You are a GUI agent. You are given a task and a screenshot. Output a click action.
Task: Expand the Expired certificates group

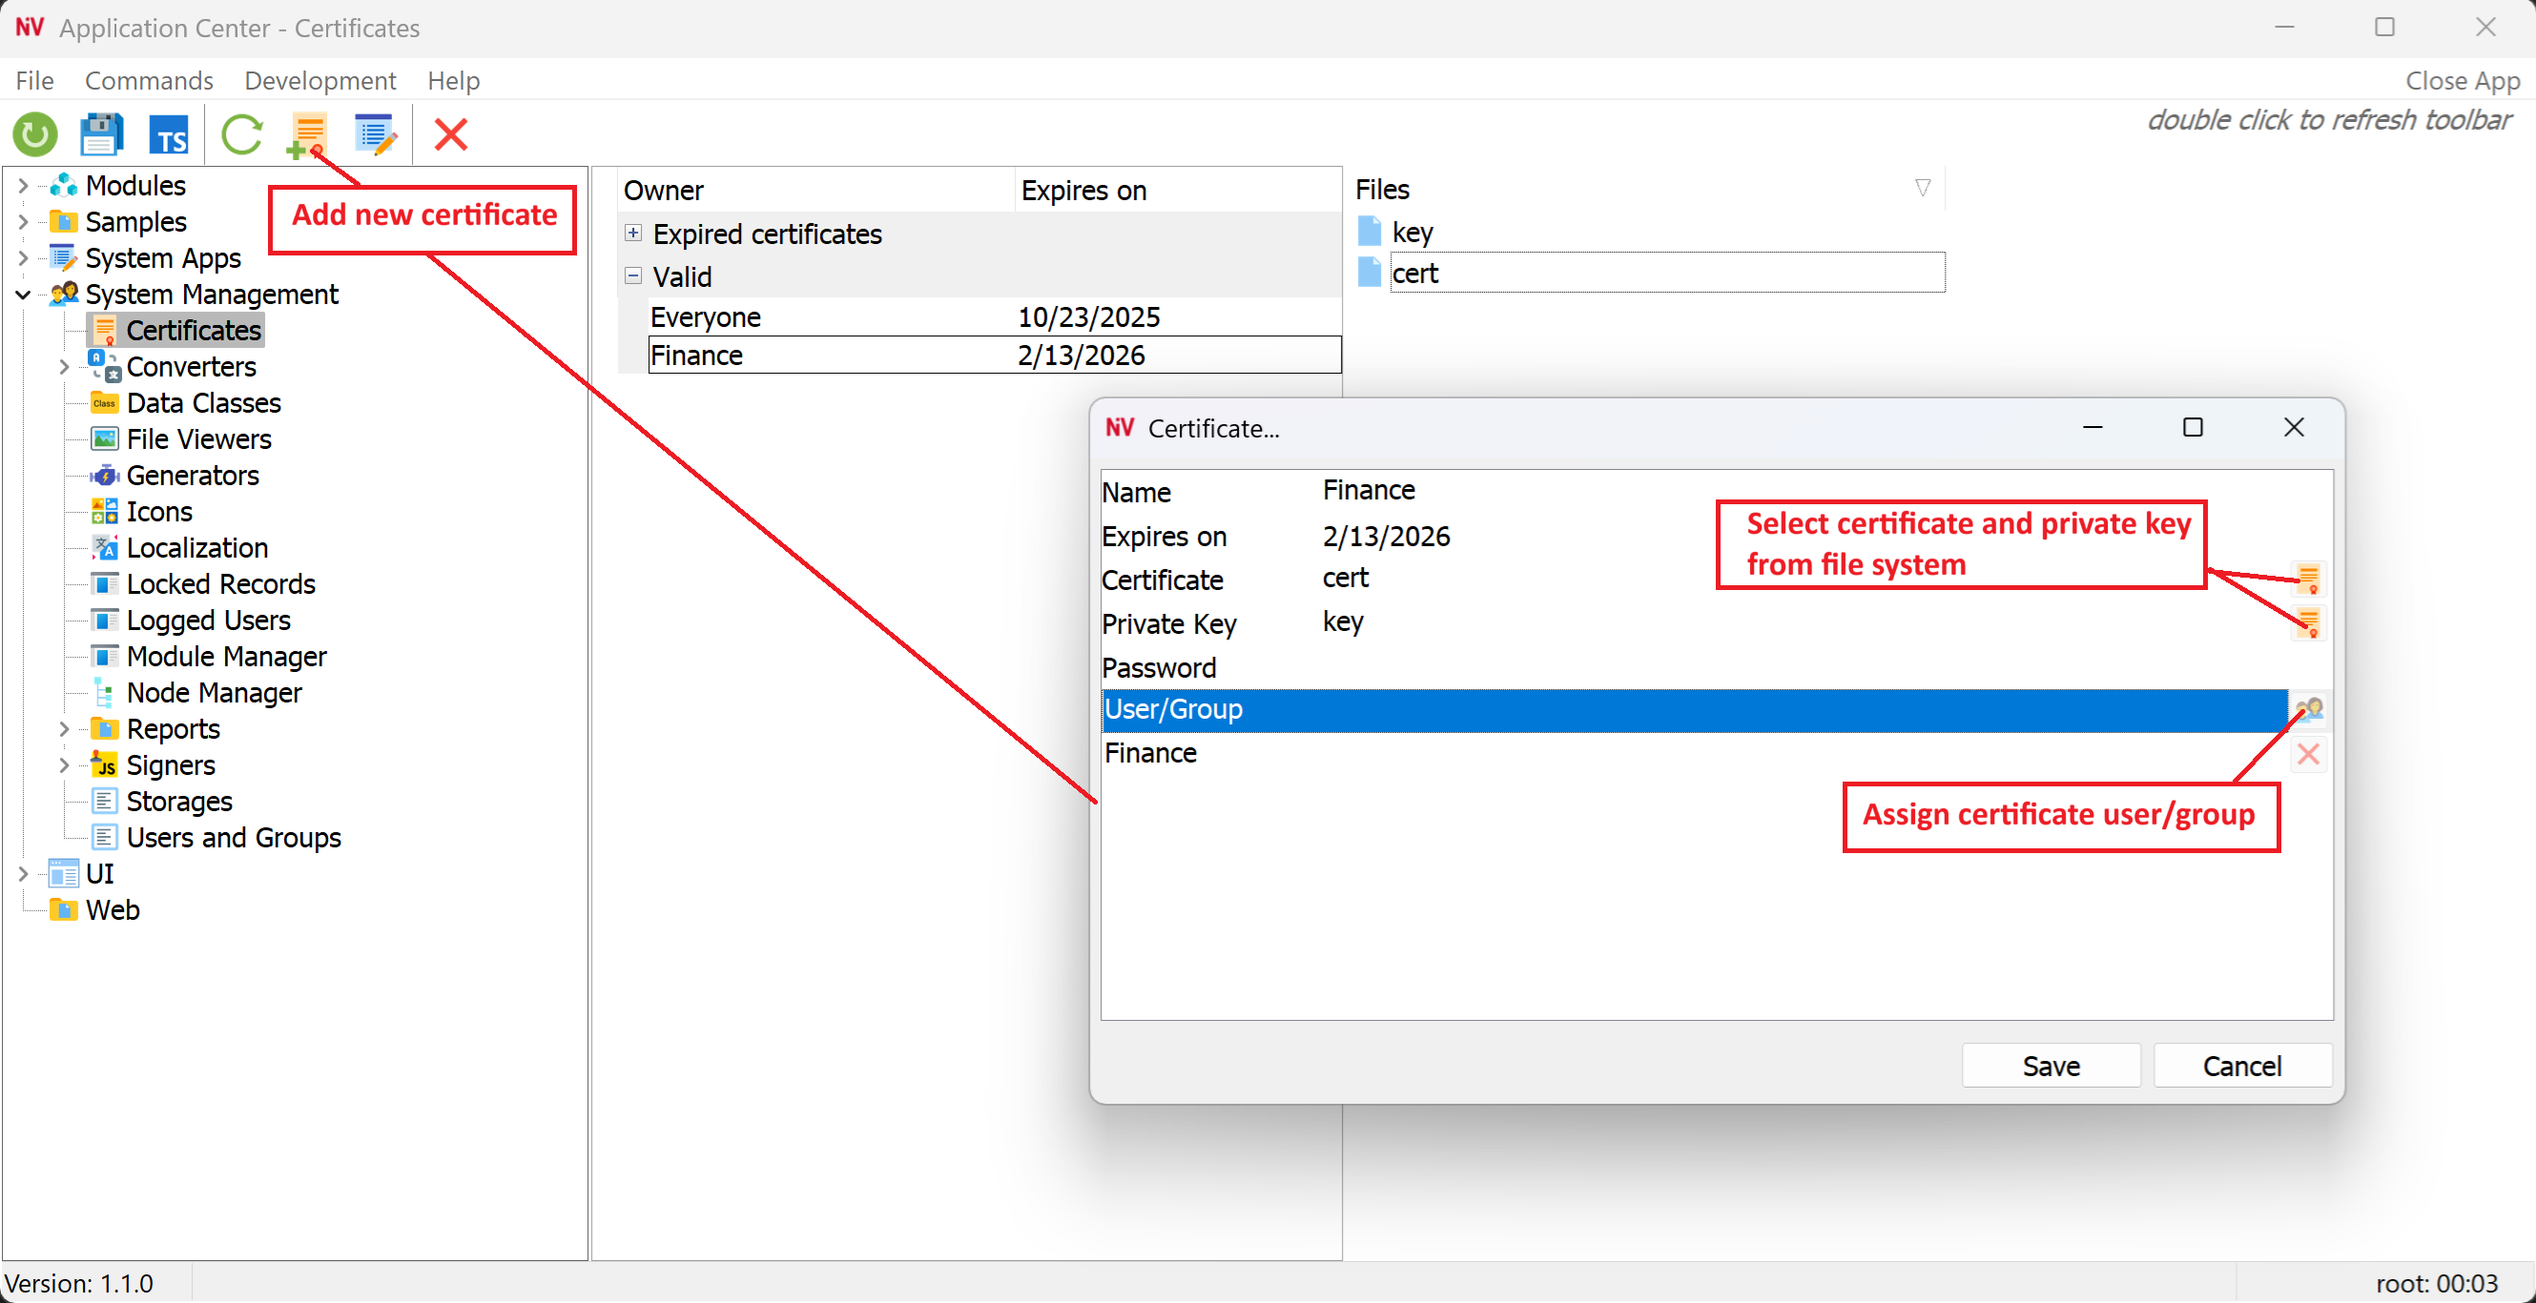click(x=633, y=234)
